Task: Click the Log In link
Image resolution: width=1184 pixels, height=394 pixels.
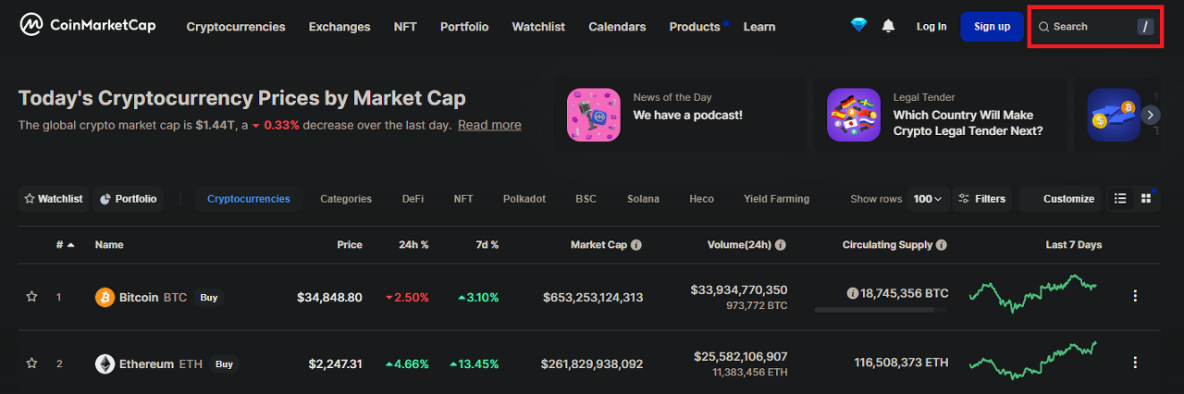Action: [931, 27]
